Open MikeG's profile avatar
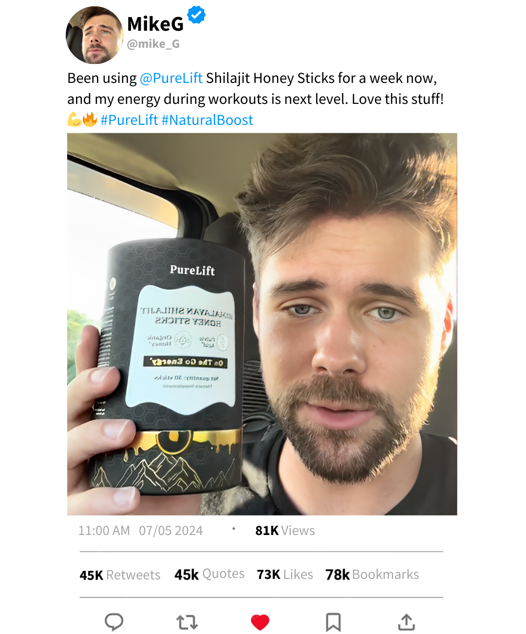Image resolution: width=526 pixels, height=634 pixels. click(x=94, y=35)
